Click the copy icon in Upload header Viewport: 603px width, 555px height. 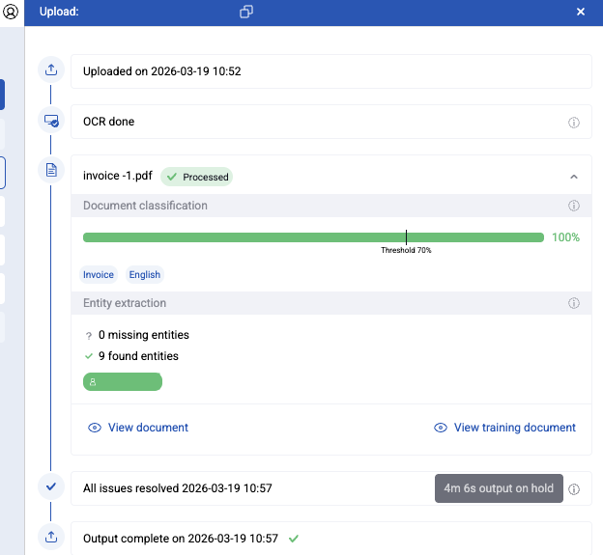(246, 12)
